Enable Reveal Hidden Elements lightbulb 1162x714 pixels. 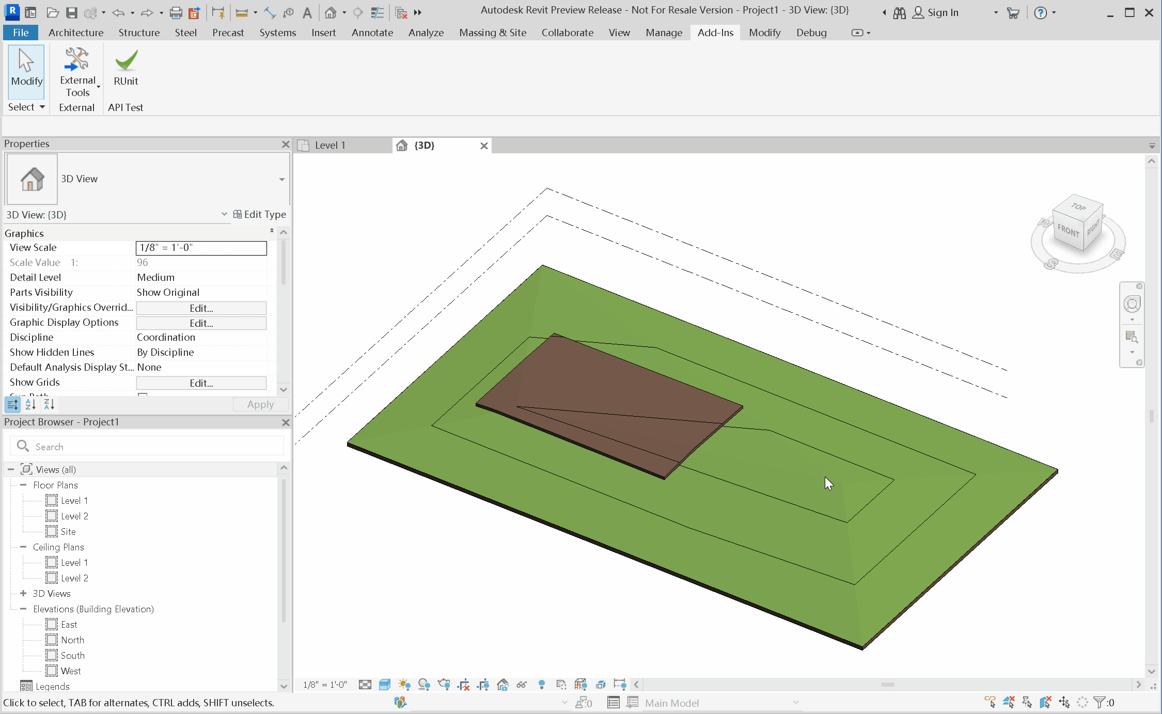pos(541,685)
